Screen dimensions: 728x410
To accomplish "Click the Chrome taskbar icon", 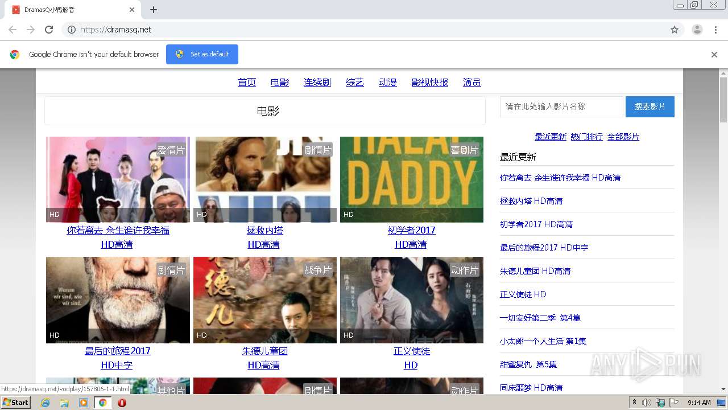I will (102, 403).
